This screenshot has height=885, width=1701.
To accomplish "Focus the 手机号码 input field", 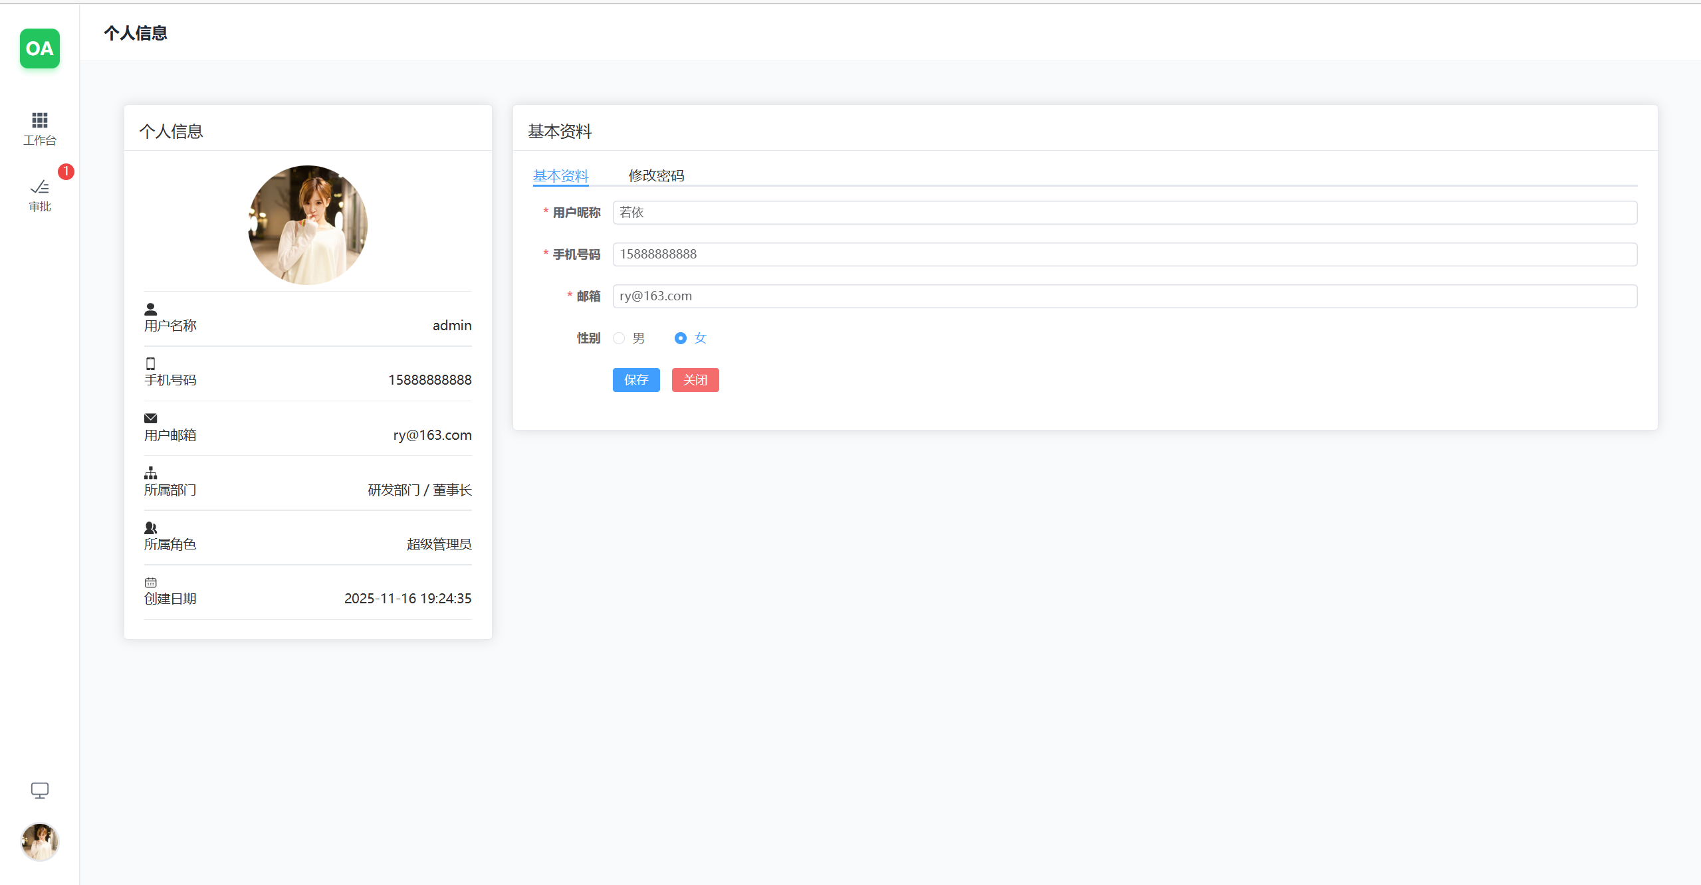I will coord(1125,254).
